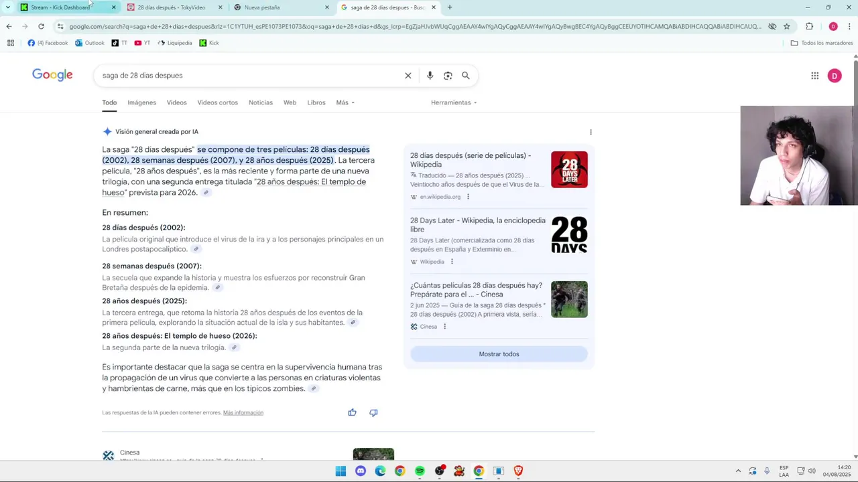Run search with the magnifier icon
This screenshot has width=858, height=482.
tap(465, 76)
